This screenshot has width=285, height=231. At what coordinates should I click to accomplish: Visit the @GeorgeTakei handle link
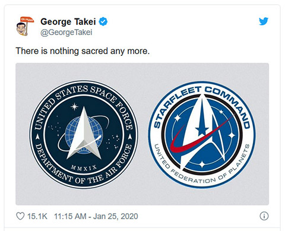coord(66,32)
